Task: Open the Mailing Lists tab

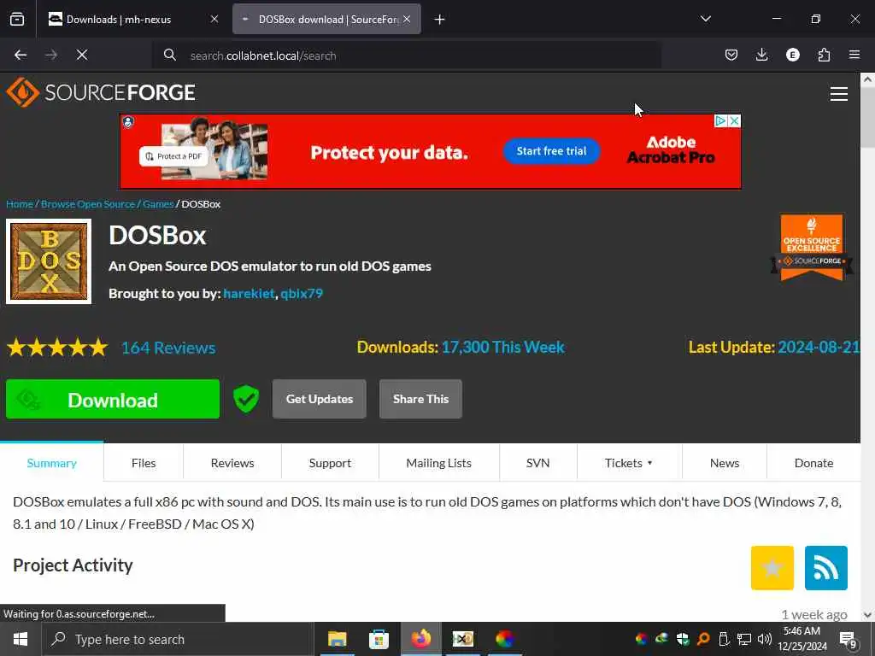Action: pos(438,463)
